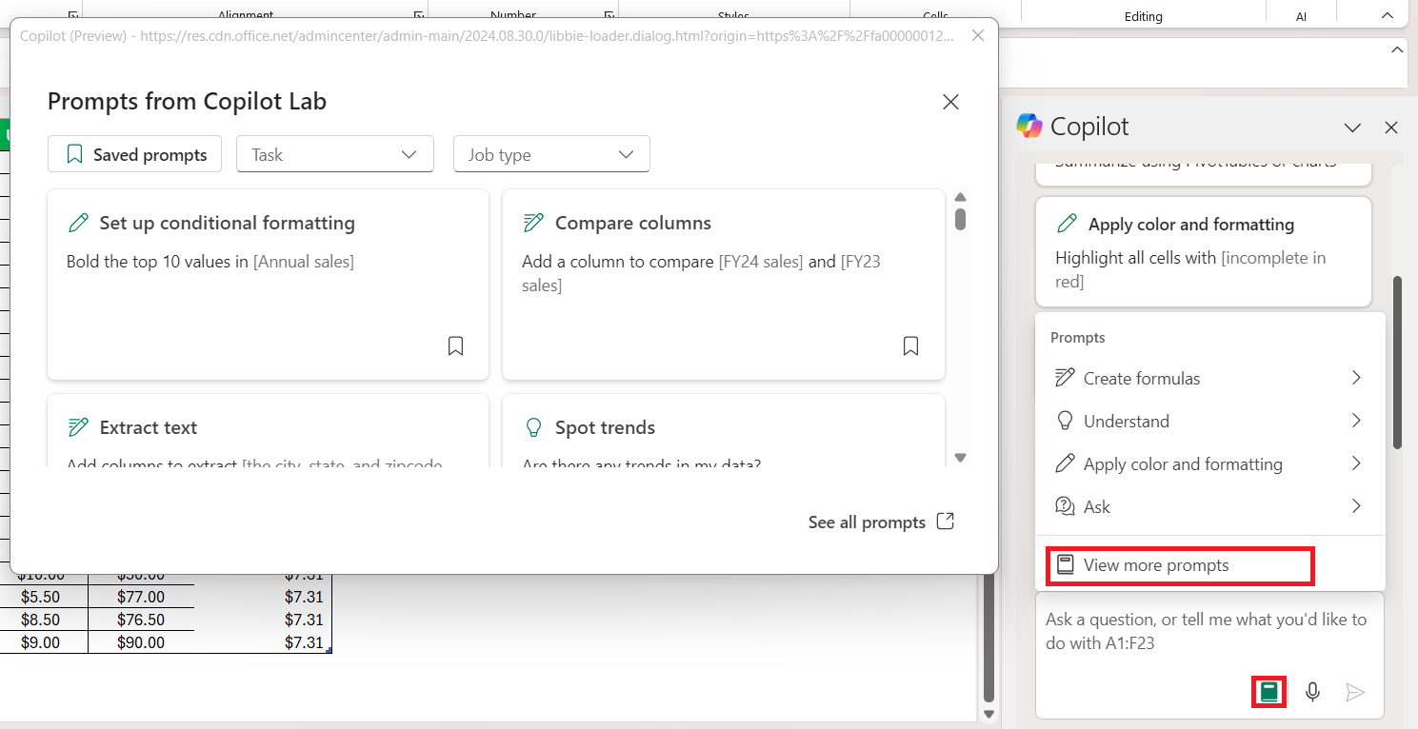Click the external link icon beside See all prompts

point(946,522)
